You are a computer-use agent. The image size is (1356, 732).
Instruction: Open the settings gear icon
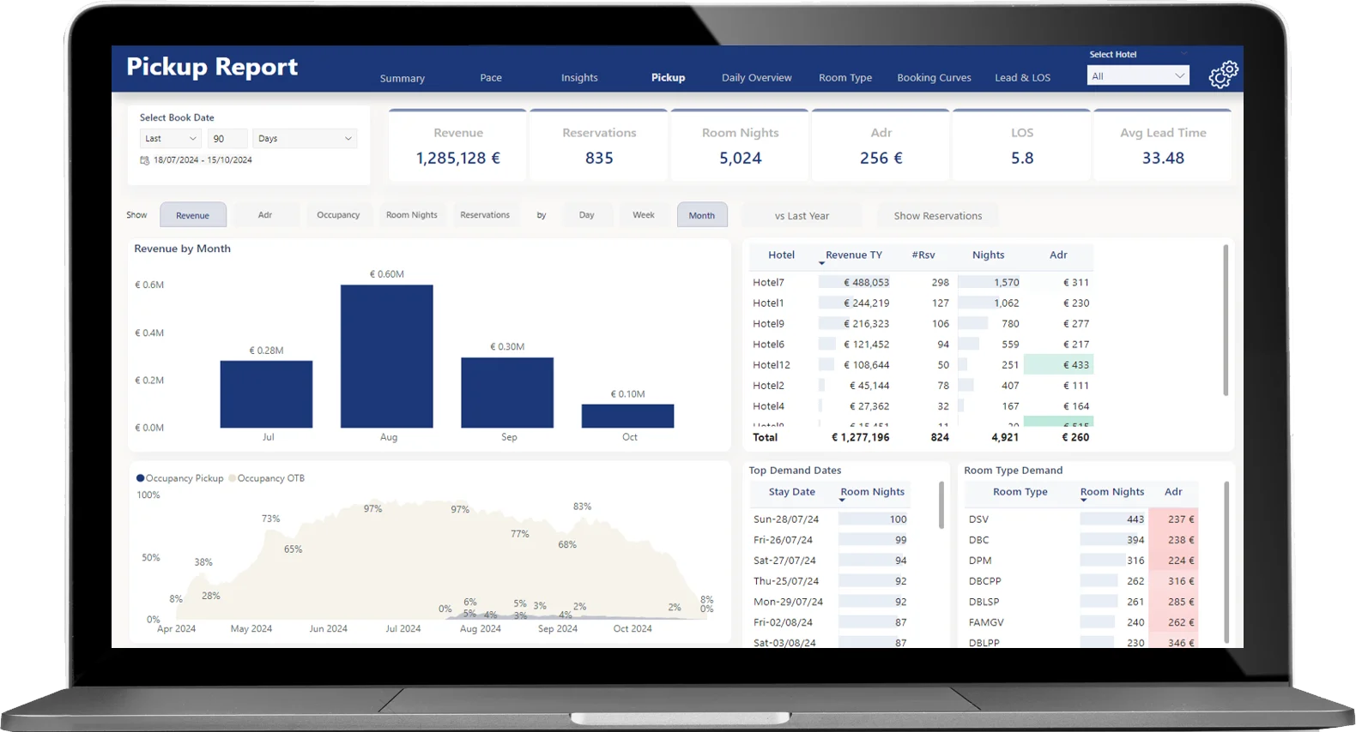(1223, 75)
